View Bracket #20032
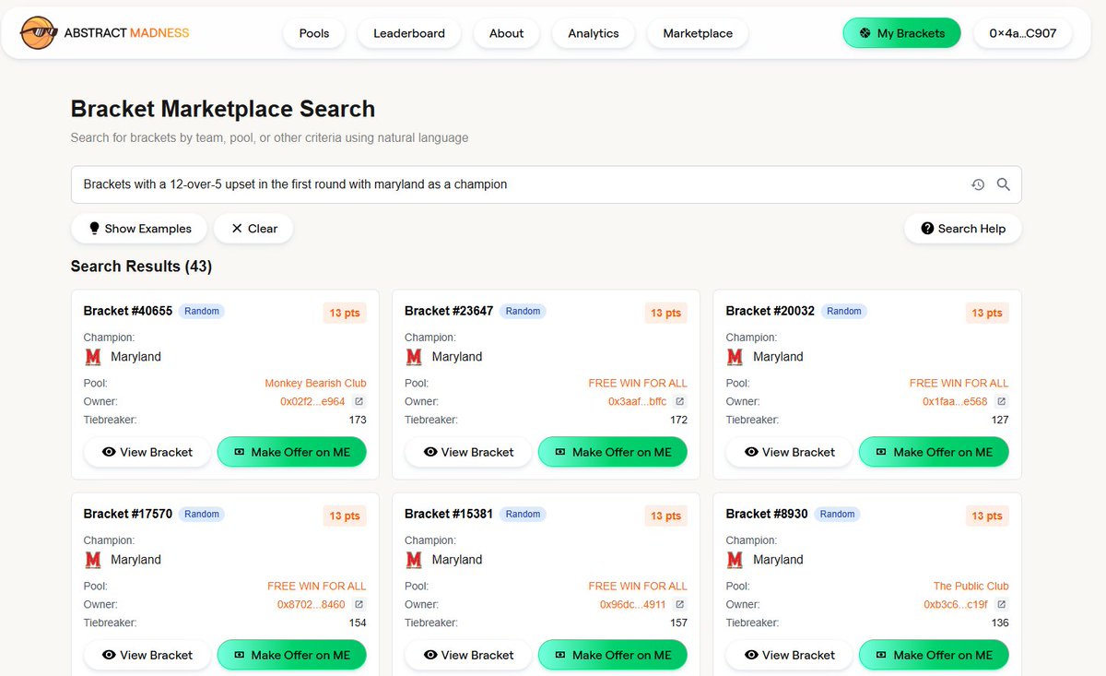1106x676 pixels. click(789, 452)
